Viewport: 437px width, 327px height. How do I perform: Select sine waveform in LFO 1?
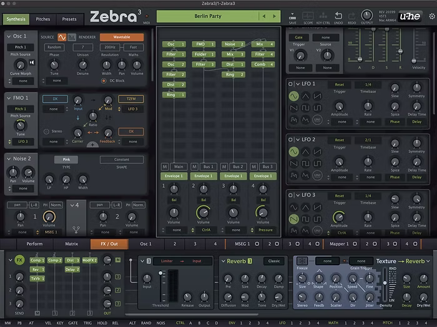pos(293,96)
